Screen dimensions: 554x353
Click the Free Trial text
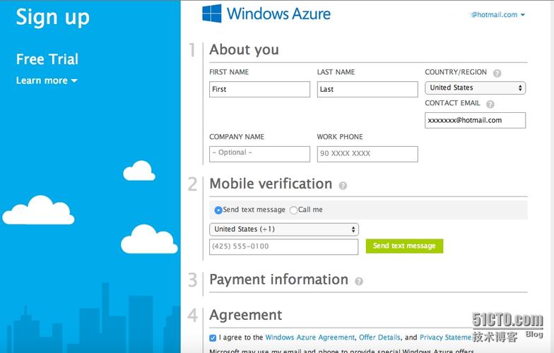coord(47,59)
